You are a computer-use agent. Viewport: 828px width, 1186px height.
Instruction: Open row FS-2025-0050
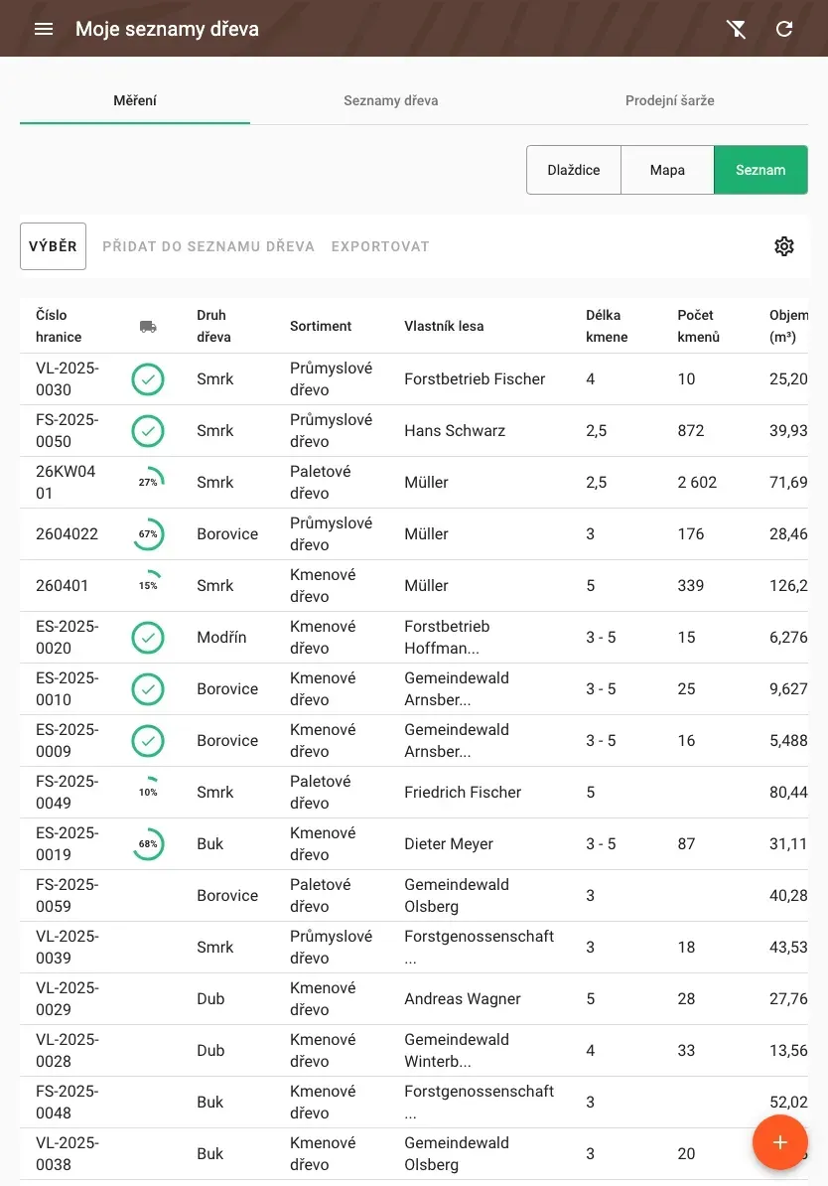pos(414,430)
